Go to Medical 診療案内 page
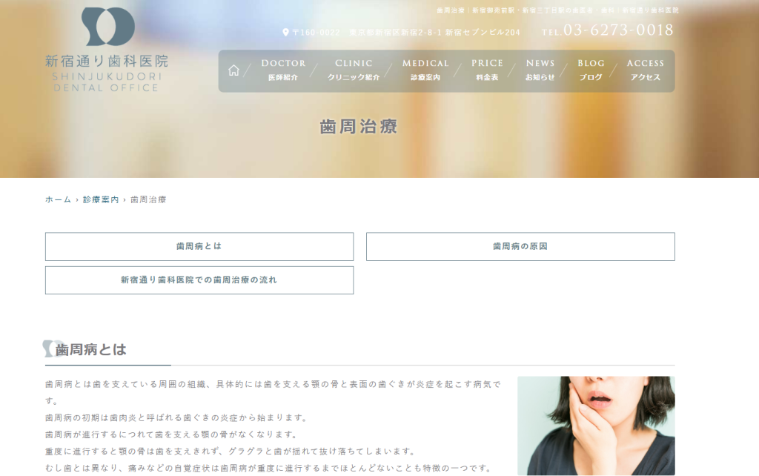 coord(425,70)
